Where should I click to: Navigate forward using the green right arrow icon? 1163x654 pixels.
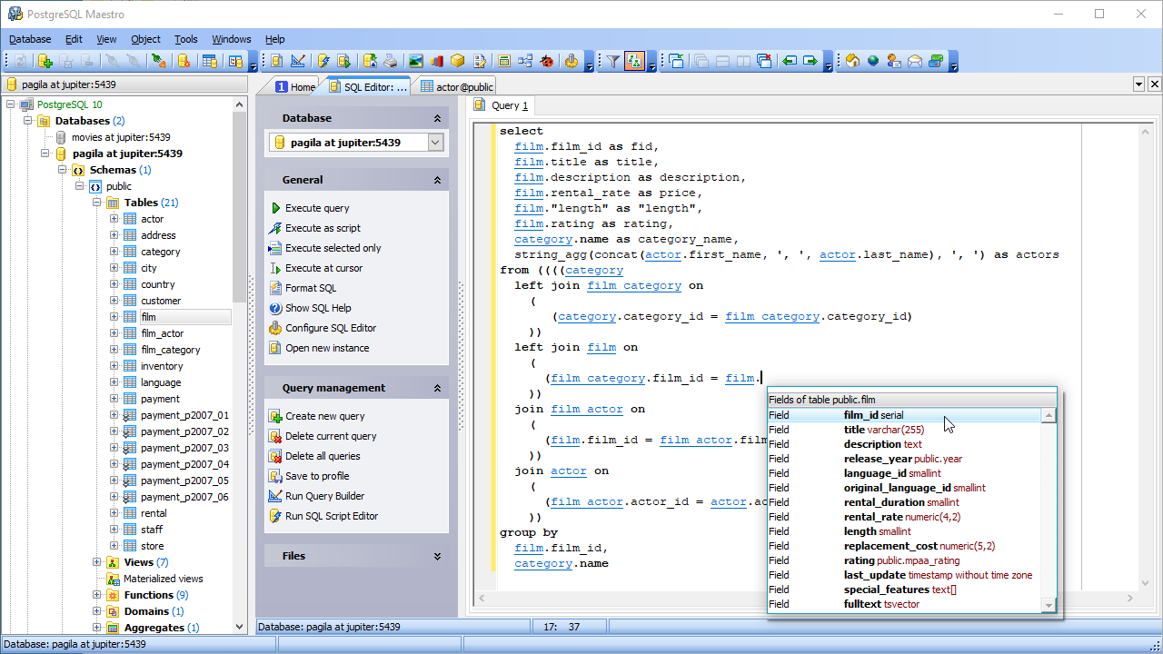811,61
